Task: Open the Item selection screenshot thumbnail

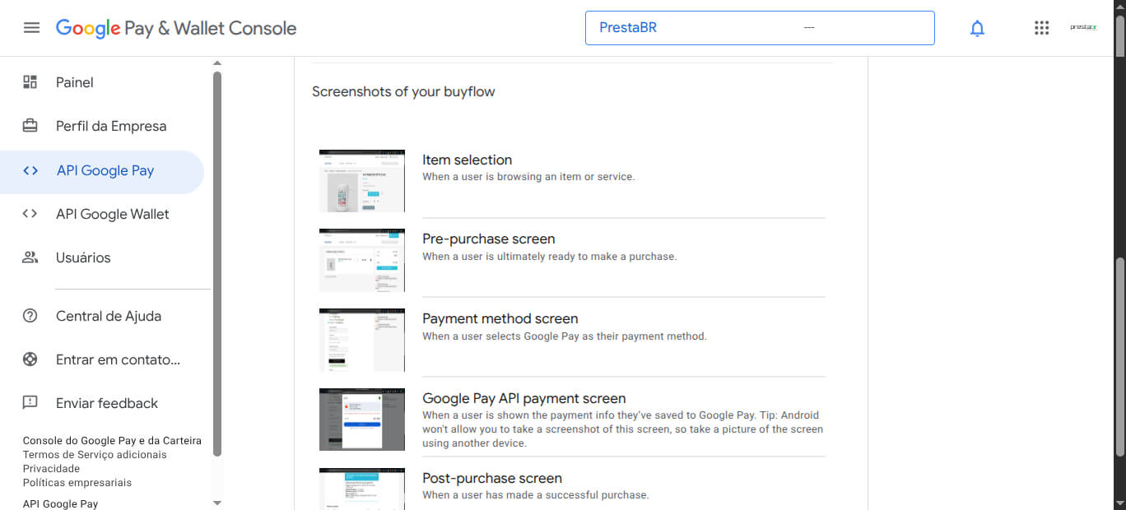Action: (x=361, y=180)
